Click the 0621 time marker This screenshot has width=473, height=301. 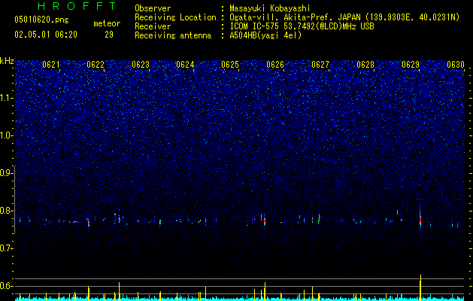click(51, 65)
